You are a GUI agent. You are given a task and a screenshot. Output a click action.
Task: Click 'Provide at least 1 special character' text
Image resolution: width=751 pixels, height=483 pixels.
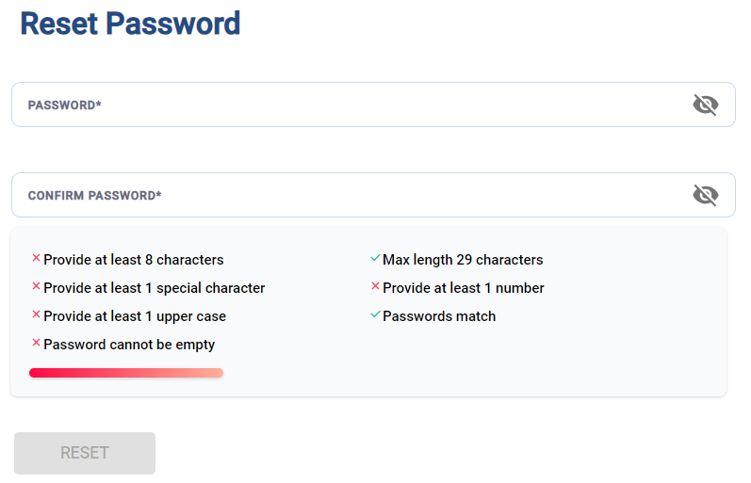[x=155, y=288]
